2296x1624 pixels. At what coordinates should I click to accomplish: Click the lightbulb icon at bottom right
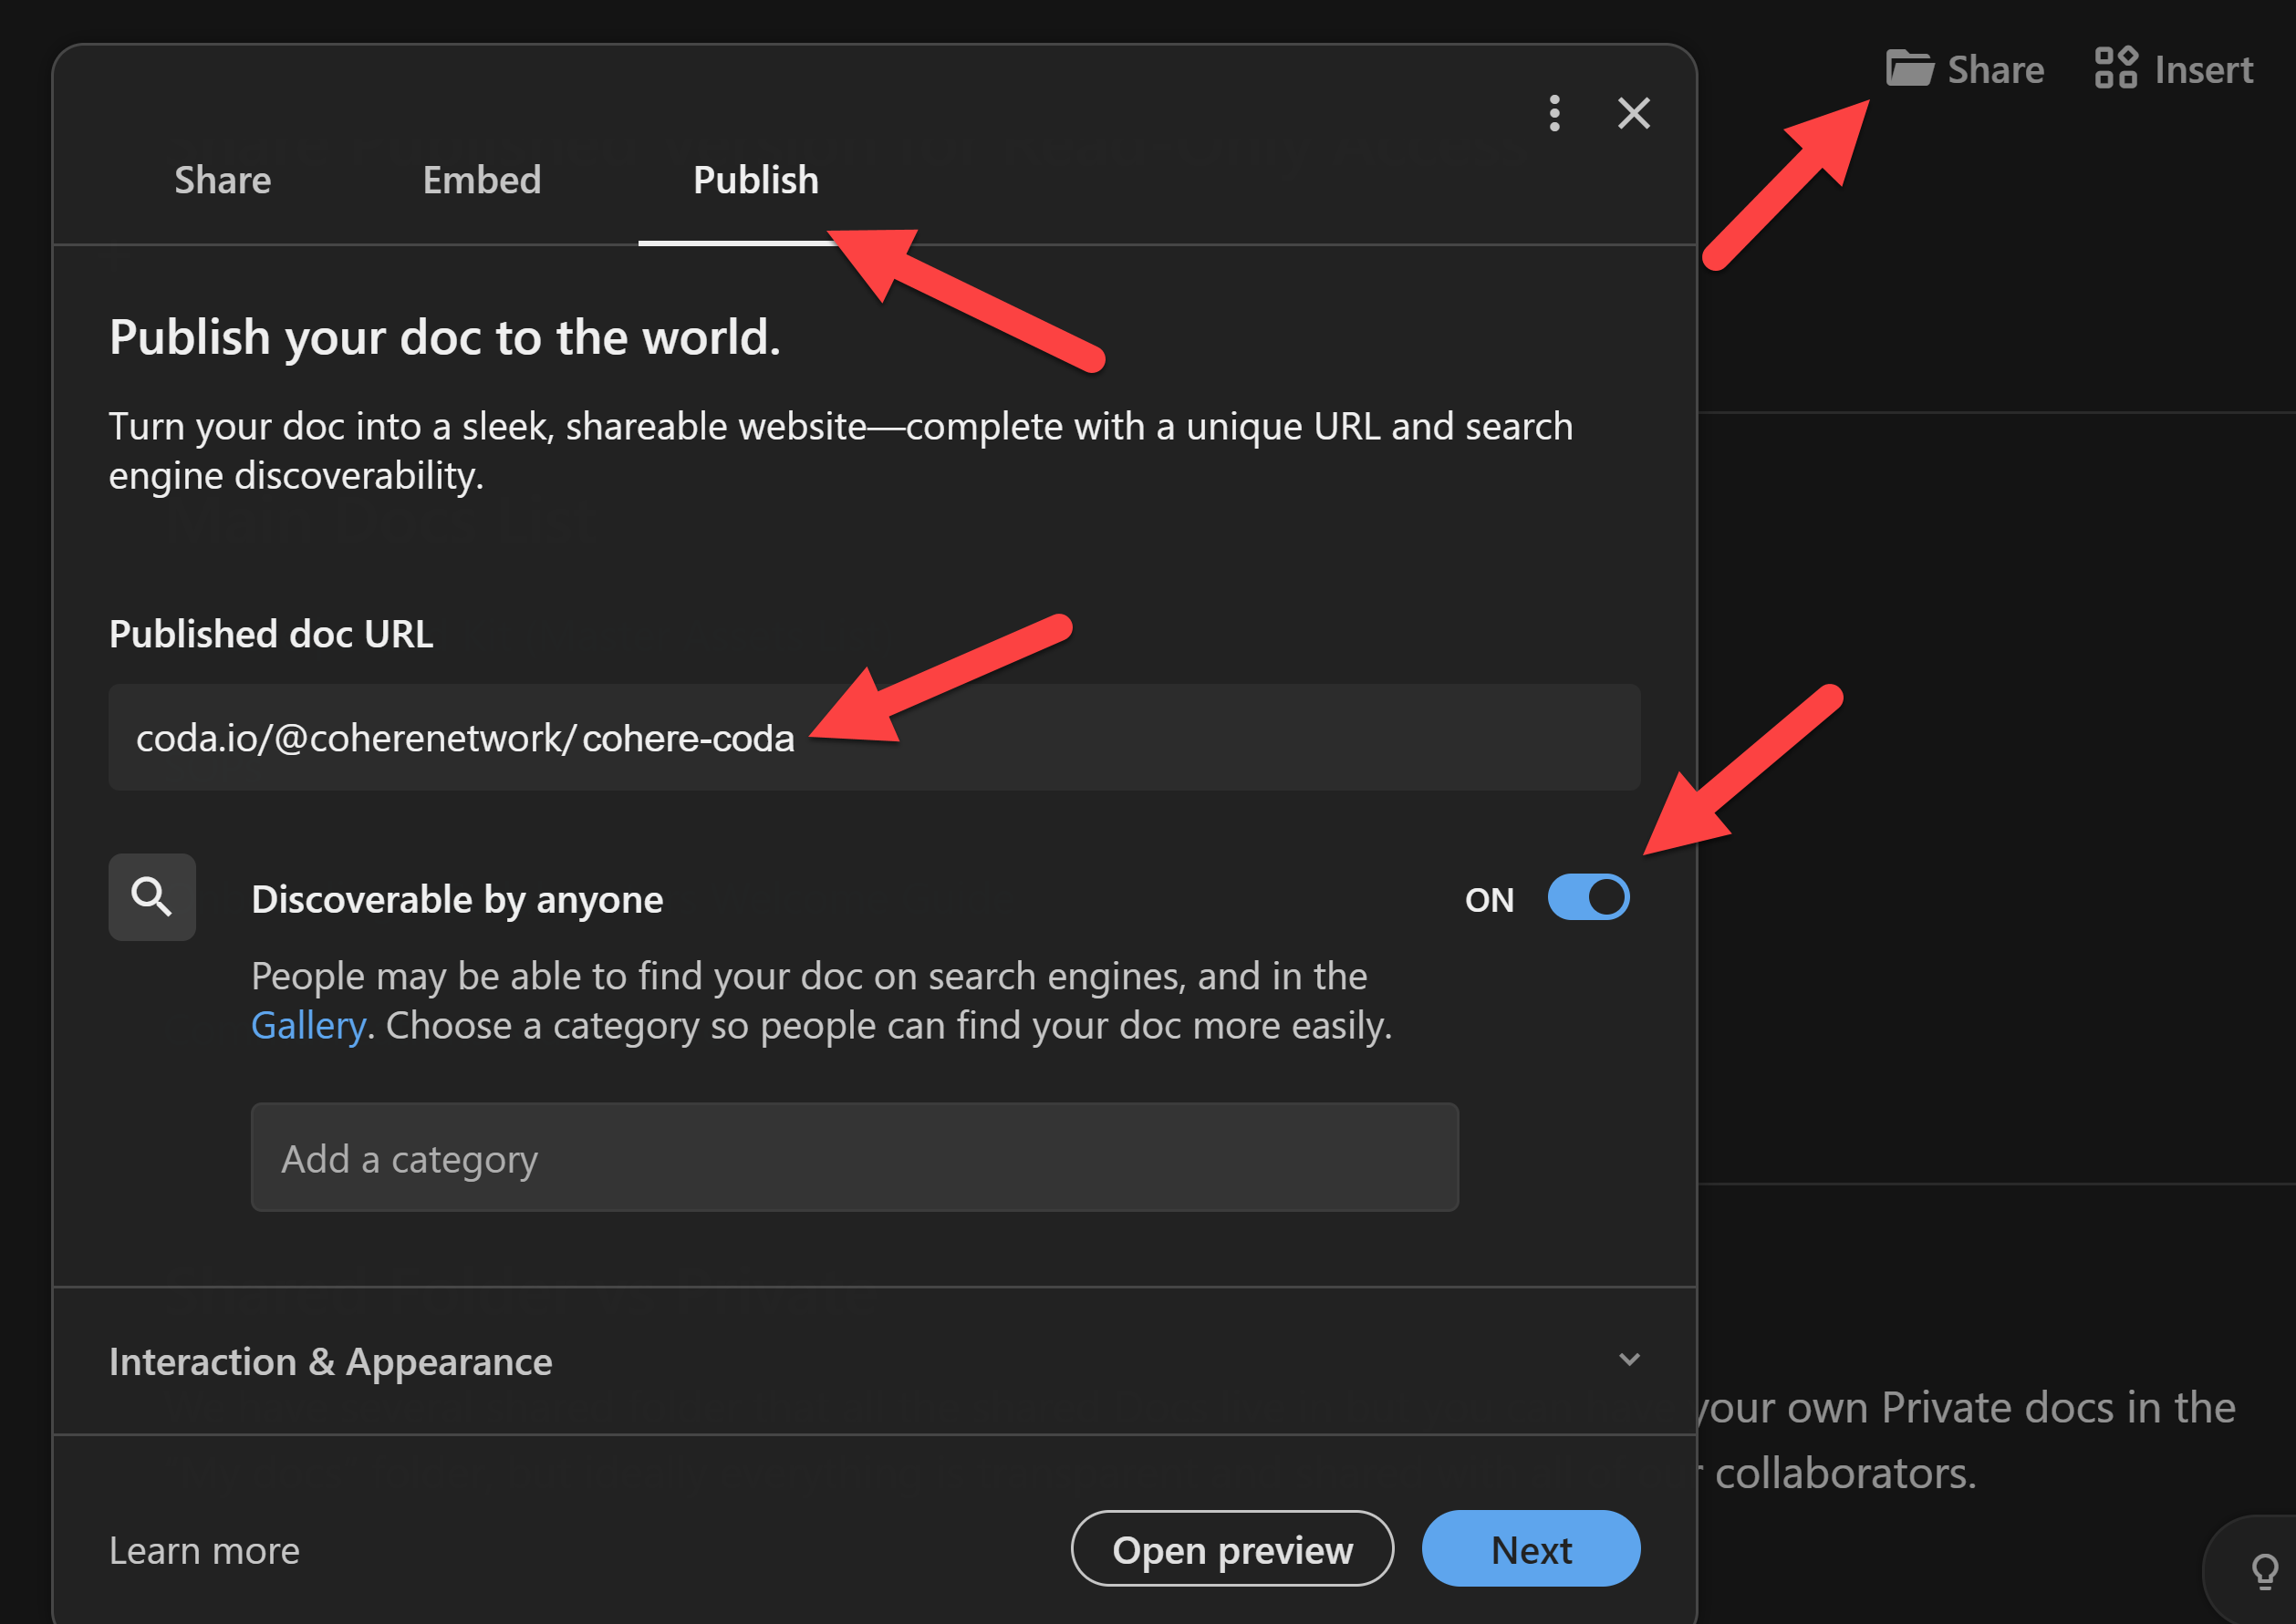pos(2264,1571)
